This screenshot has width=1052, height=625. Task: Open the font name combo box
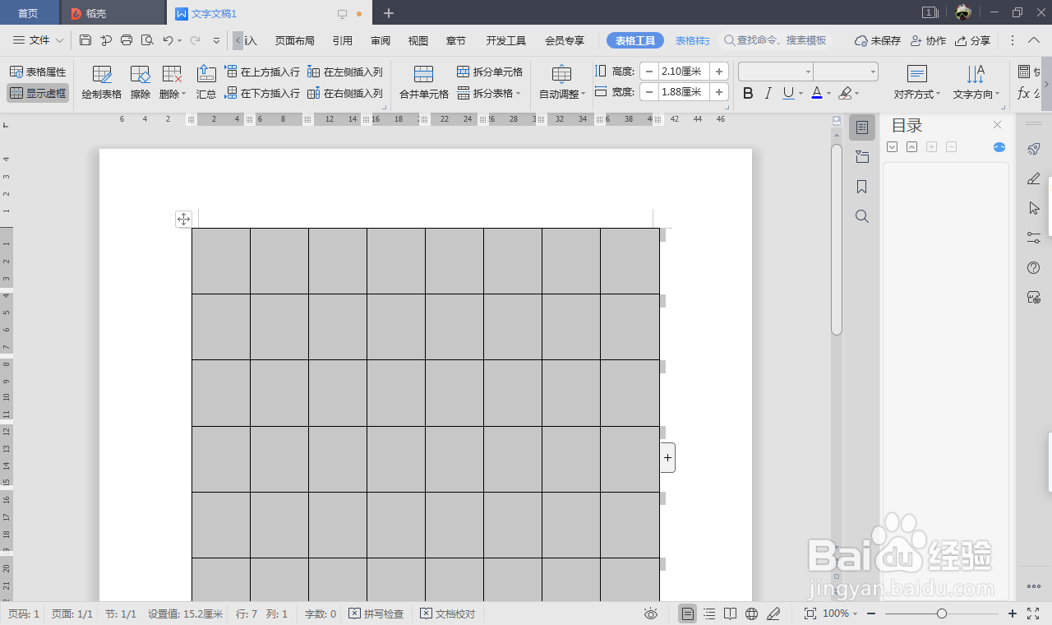(x=776, y=72)
